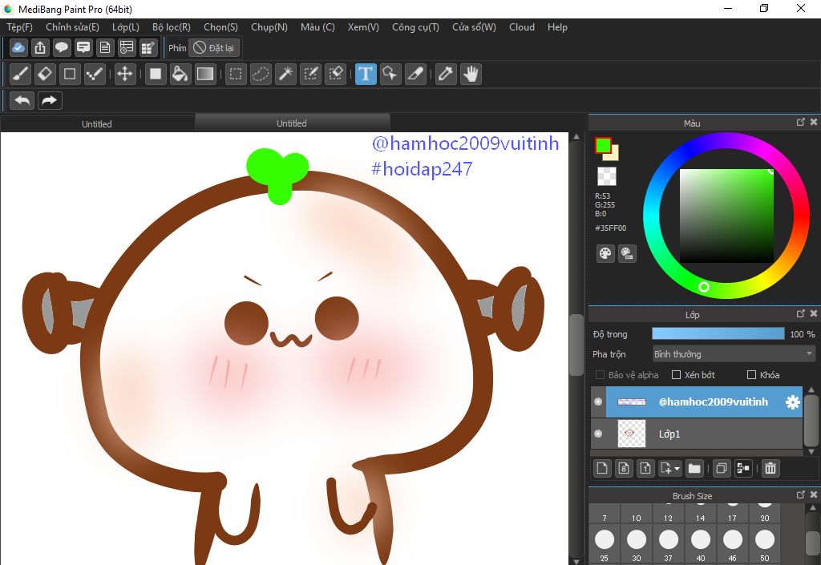This screenshot has height=565, width=821.
Task: Click the export share icon
Action: point(40,47)
